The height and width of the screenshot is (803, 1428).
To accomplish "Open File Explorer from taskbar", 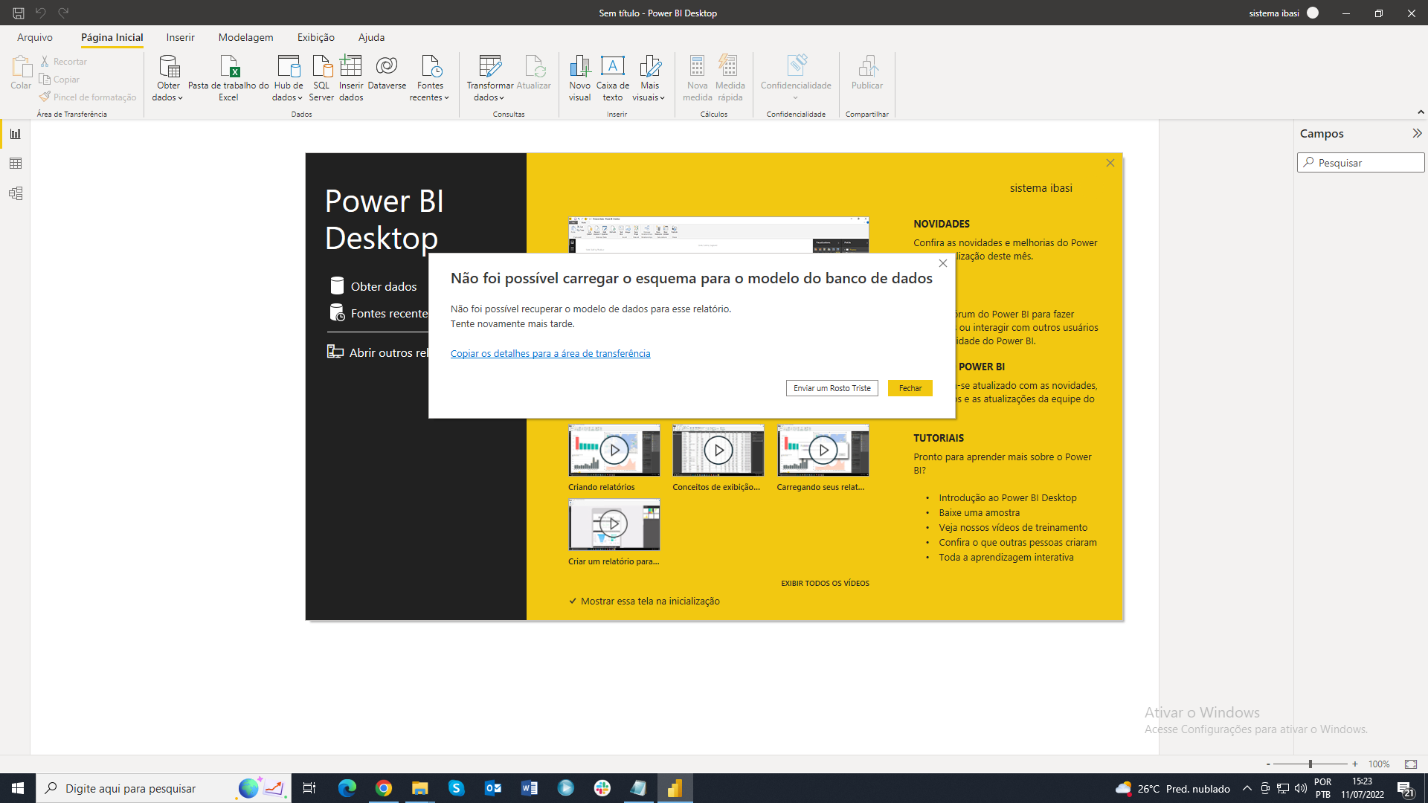I will coord(420,788).
